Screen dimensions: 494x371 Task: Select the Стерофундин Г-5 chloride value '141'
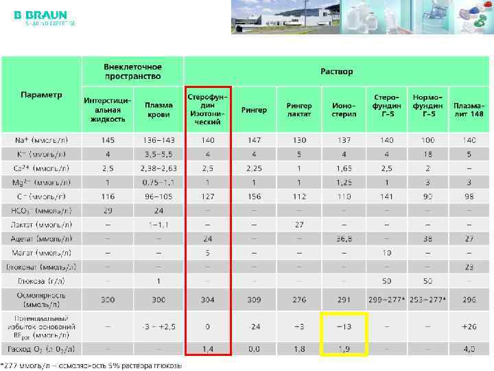click(x=386, y=196)
